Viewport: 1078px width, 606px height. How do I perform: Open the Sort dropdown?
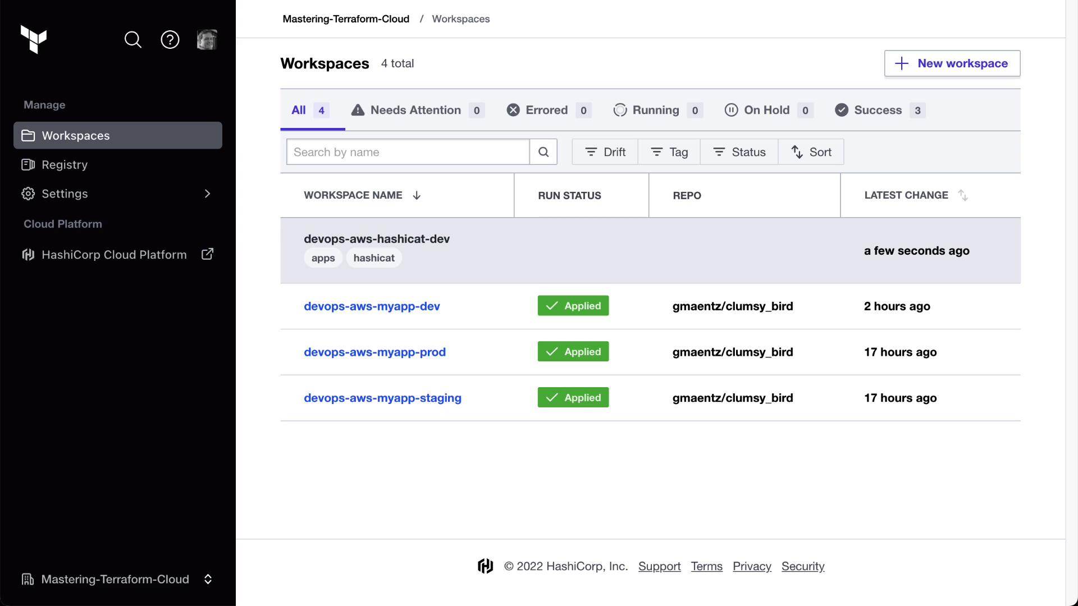click(811, 152)
